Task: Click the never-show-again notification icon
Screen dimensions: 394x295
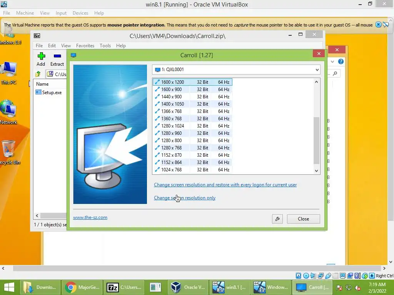Action: [386, 25]
